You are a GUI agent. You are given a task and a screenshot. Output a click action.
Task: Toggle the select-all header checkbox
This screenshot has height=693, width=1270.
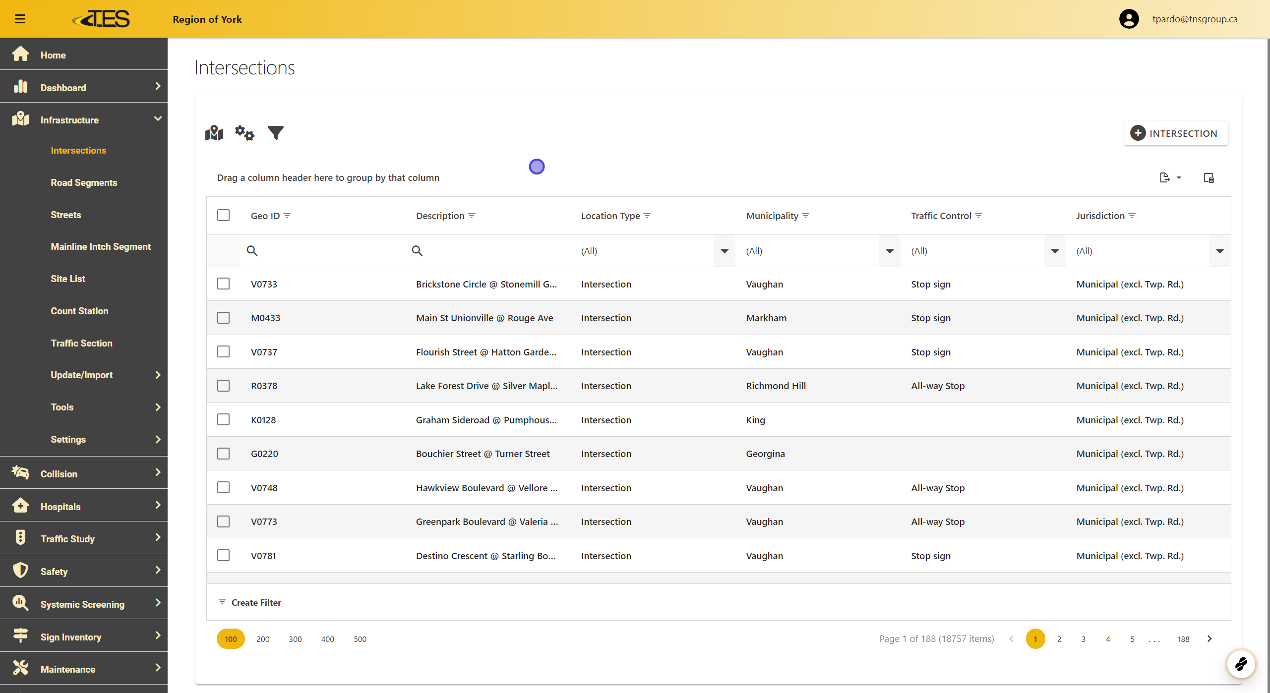(x=223, y=216)
